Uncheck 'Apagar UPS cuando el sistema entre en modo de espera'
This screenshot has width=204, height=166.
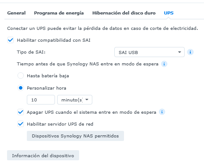coord(21,112)
